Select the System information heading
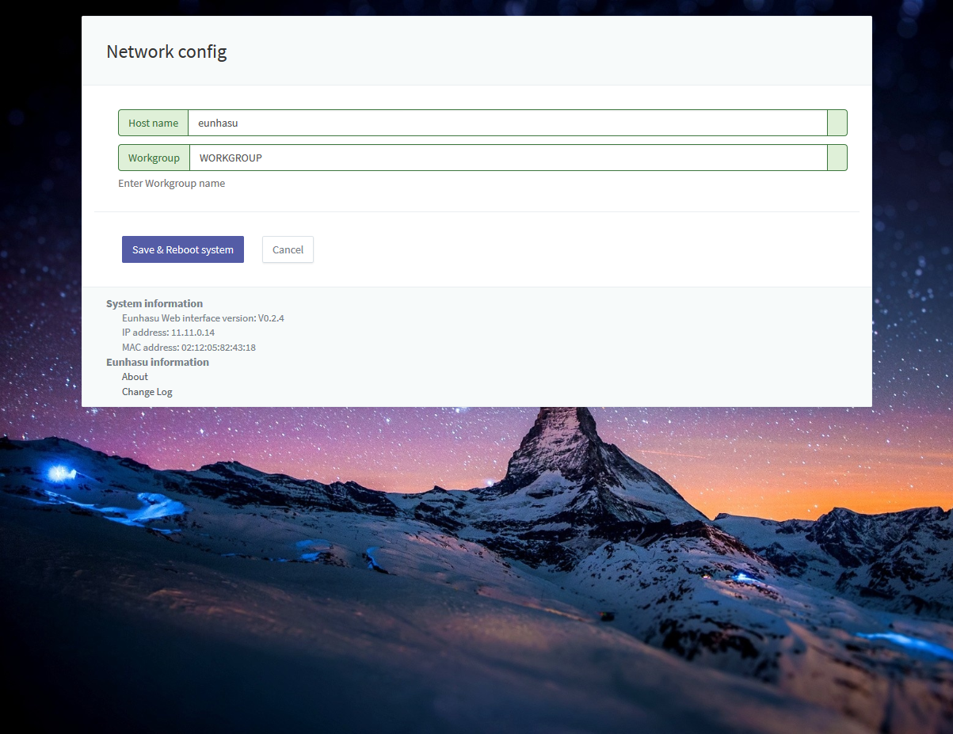The image size is (953, 734). [154, 303]
